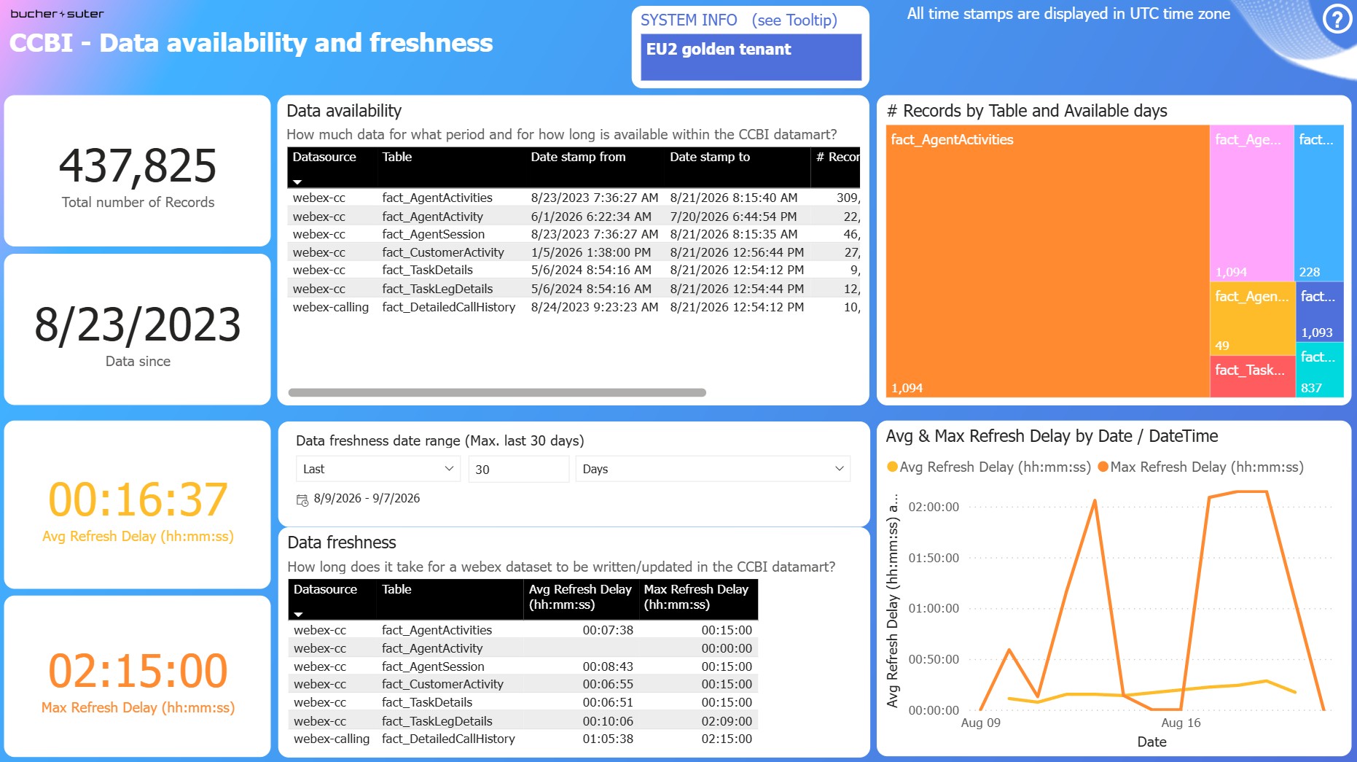Open the 'Days' period dropdown
1357x762 pixels.
coord(713,469)
